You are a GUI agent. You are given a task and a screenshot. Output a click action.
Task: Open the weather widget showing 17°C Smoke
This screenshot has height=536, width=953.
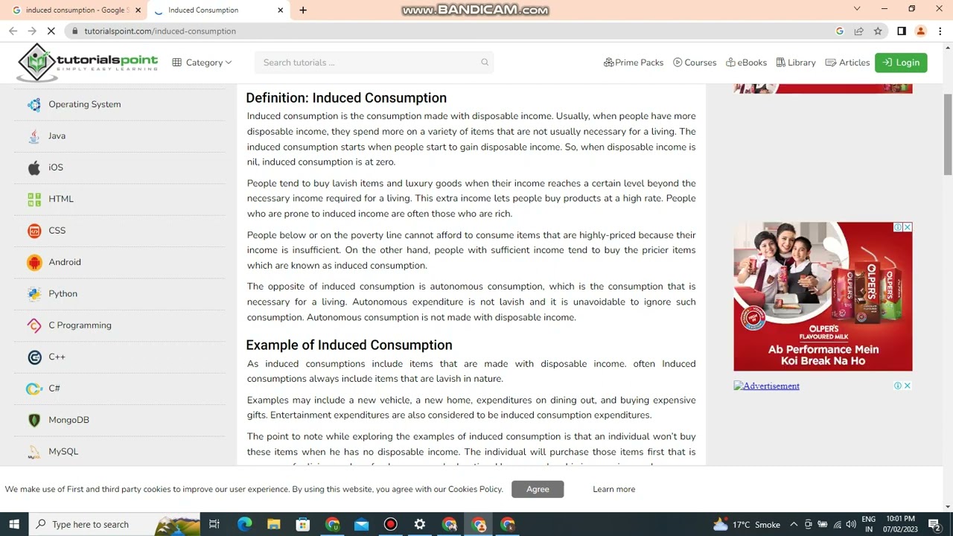[x=747, y=525]
